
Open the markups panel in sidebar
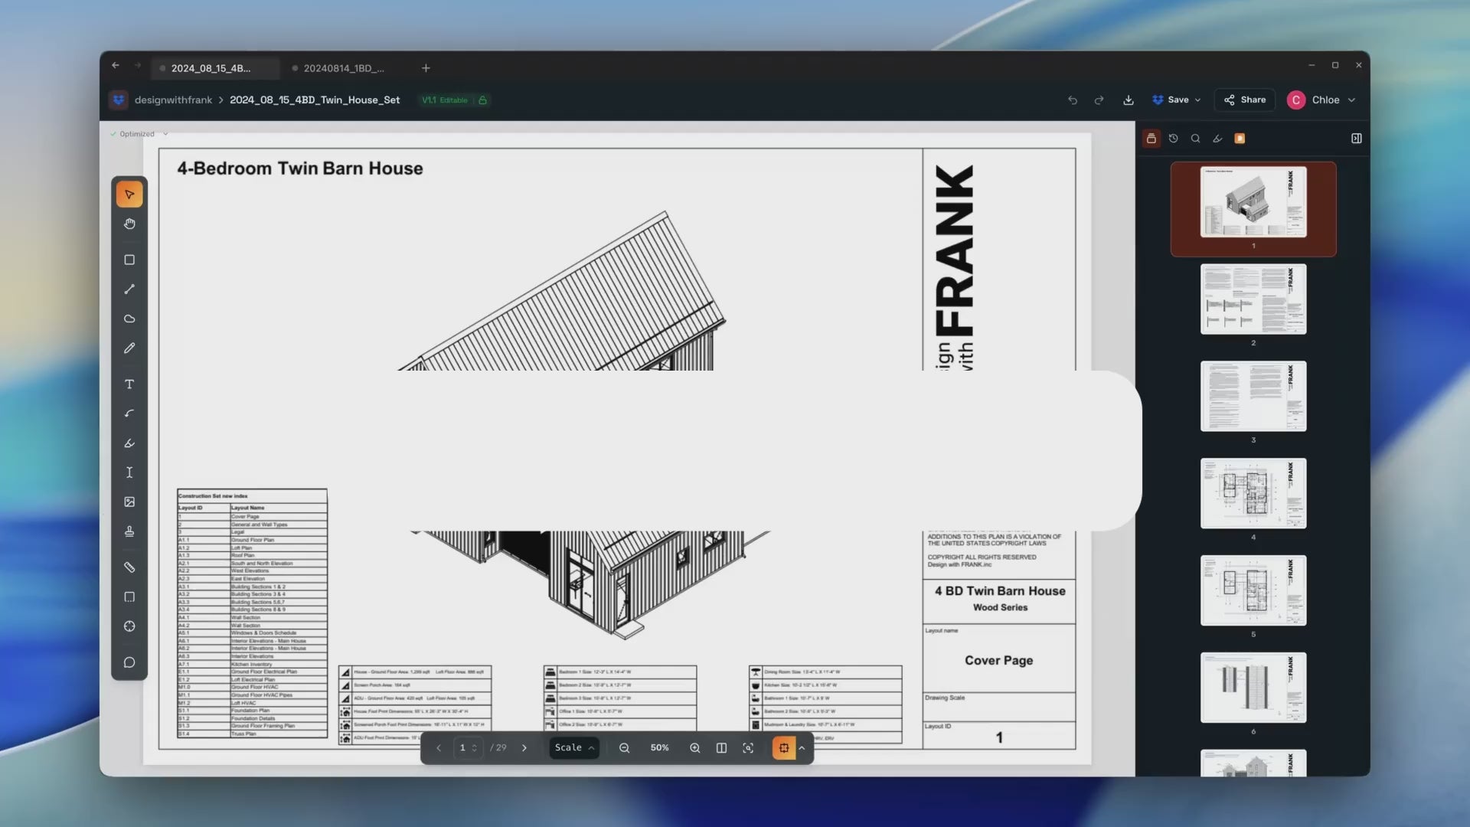point(1217,139)
